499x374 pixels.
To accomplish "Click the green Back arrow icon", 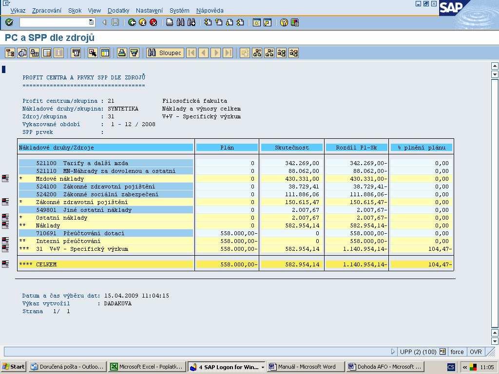I will point(132,22).
